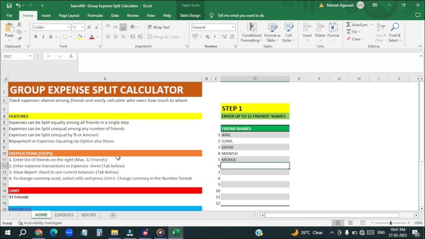Click the red Font Color button
The height and width of the screenshot is (239, 425).
tap(92, 36)
